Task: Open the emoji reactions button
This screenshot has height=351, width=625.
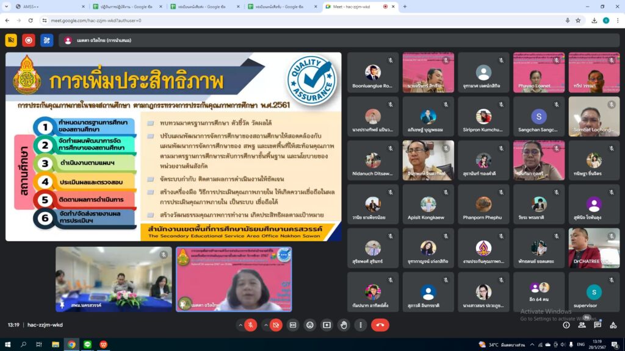Action: 309,325
